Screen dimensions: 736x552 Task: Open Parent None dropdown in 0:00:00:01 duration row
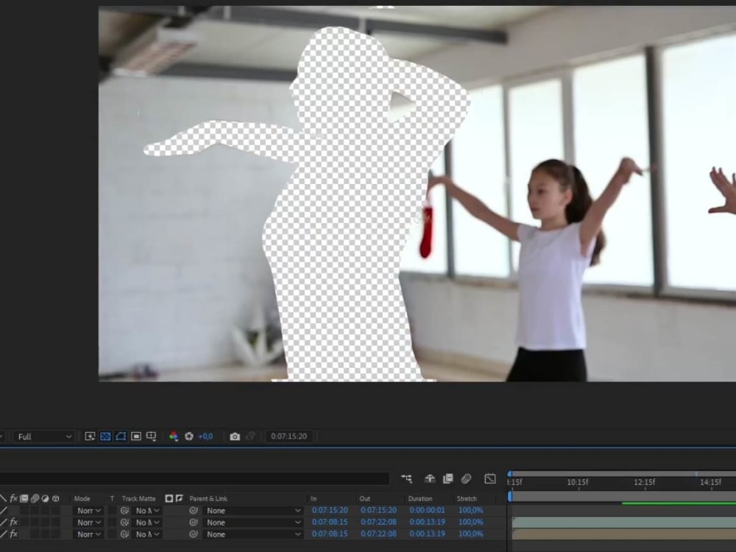click(x=253, y=510)
